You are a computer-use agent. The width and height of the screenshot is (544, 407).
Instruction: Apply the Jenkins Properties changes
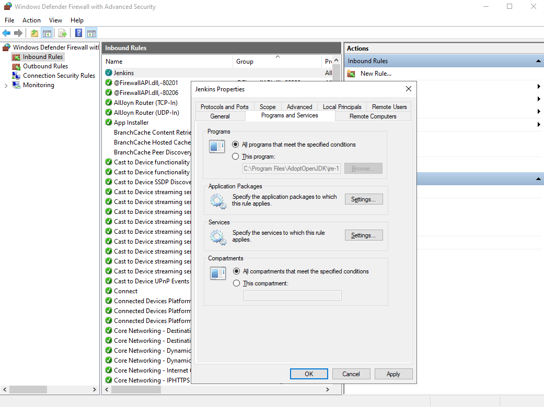[393, 374]
